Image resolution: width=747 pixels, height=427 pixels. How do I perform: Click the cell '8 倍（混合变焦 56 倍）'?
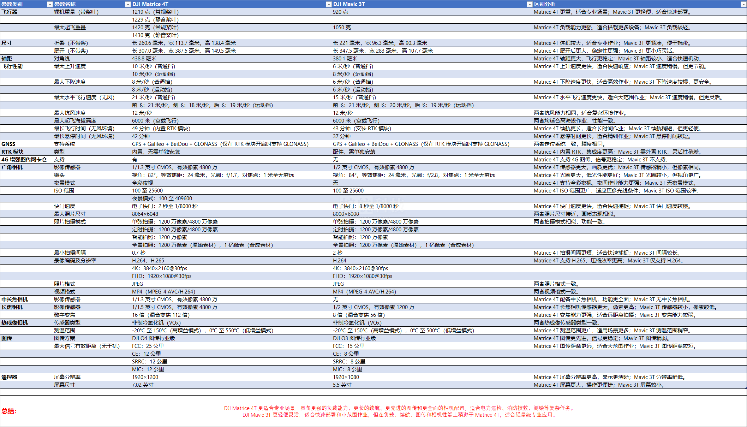(432, 315)
